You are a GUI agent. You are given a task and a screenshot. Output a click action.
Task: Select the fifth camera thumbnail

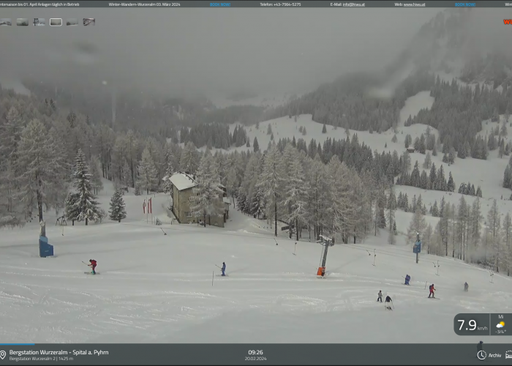[72, 22]
